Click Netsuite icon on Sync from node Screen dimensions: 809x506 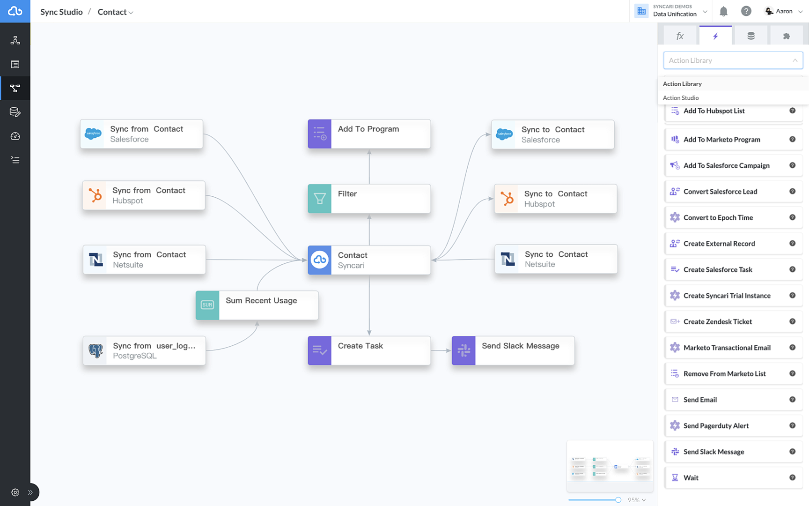[x=96, y=260]
